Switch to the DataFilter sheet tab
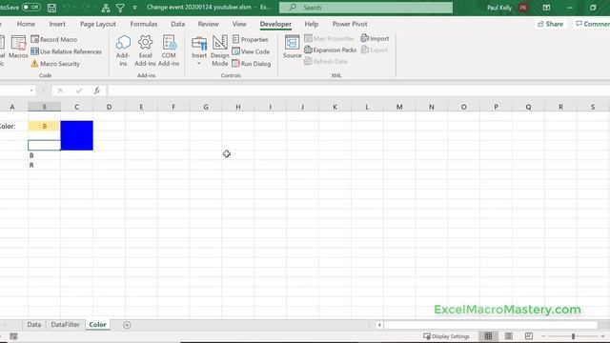 click(x=65, y=324)
